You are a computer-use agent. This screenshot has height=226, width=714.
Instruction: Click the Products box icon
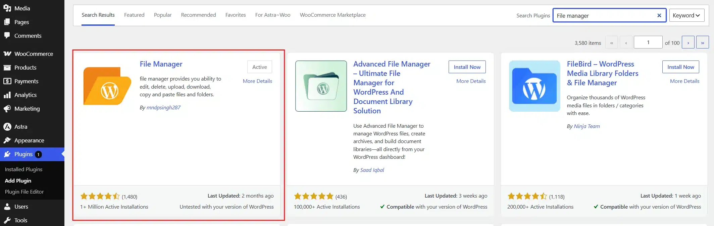(x=7, y=68)
